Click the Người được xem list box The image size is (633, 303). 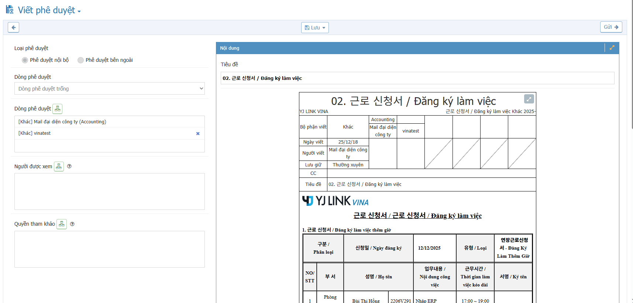(109, 191)
